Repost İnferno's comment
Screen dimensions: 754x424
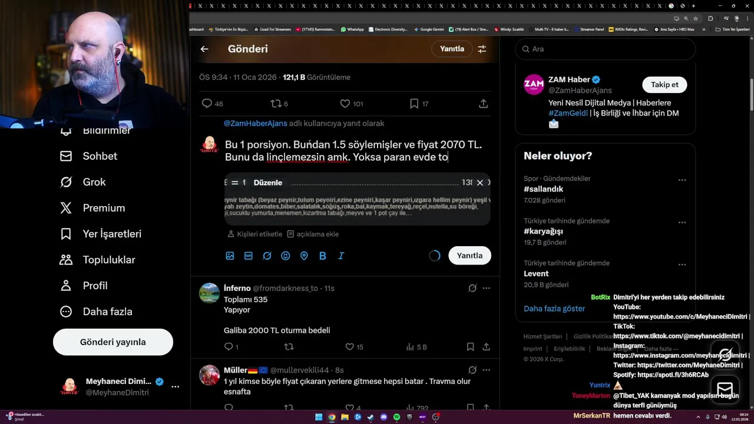(289, 347)
